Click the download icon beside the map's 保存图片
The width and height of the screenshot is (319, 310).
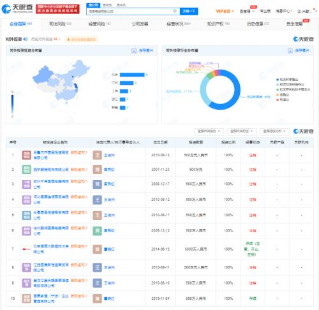[x=134, y=50]
